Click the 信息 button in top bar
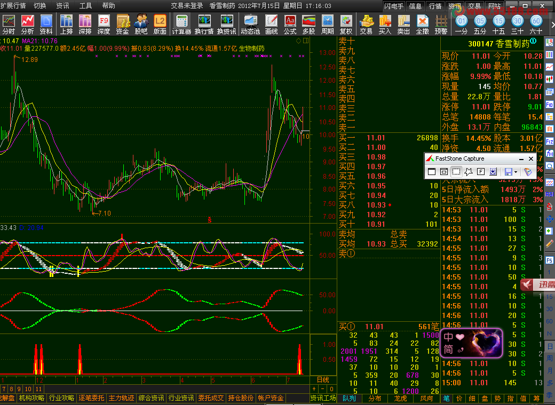555x405 pixels. (x=415, y=6)
